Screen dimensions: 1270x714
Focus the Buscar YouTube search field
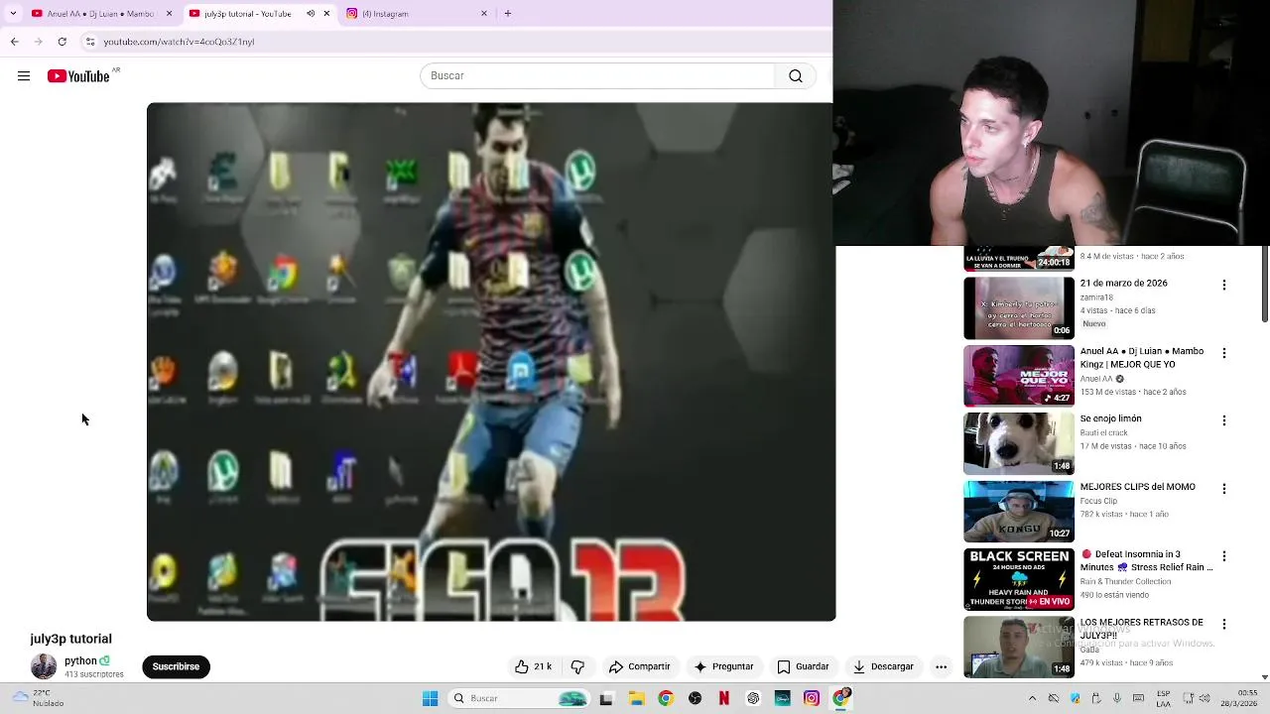597,76
